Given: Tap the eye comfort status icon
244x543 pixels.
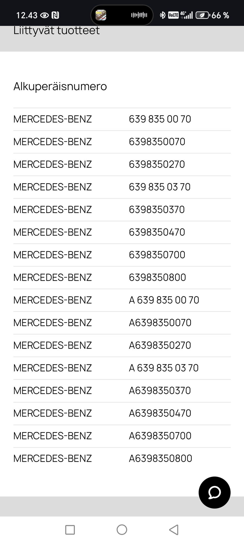Looking at the screenshot, I should [x=44, y=15].
